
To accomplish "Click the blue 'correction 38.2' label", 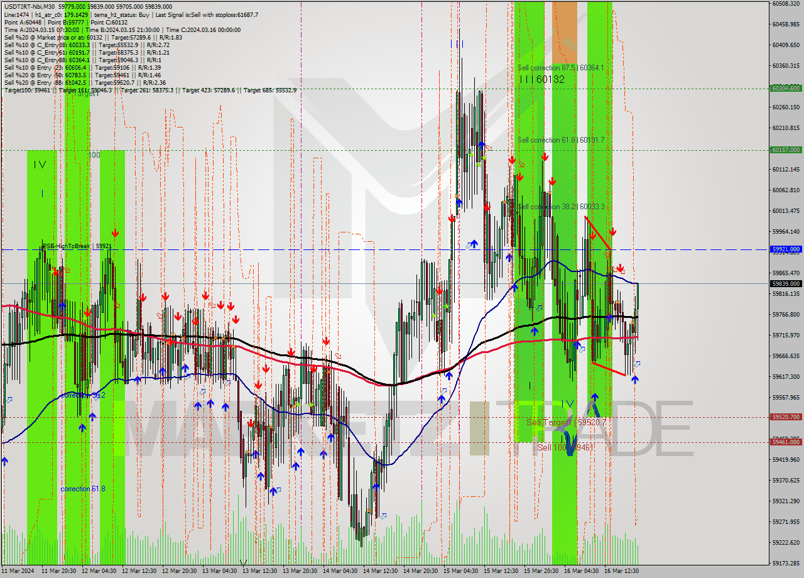I will click(x=83, y=396).
